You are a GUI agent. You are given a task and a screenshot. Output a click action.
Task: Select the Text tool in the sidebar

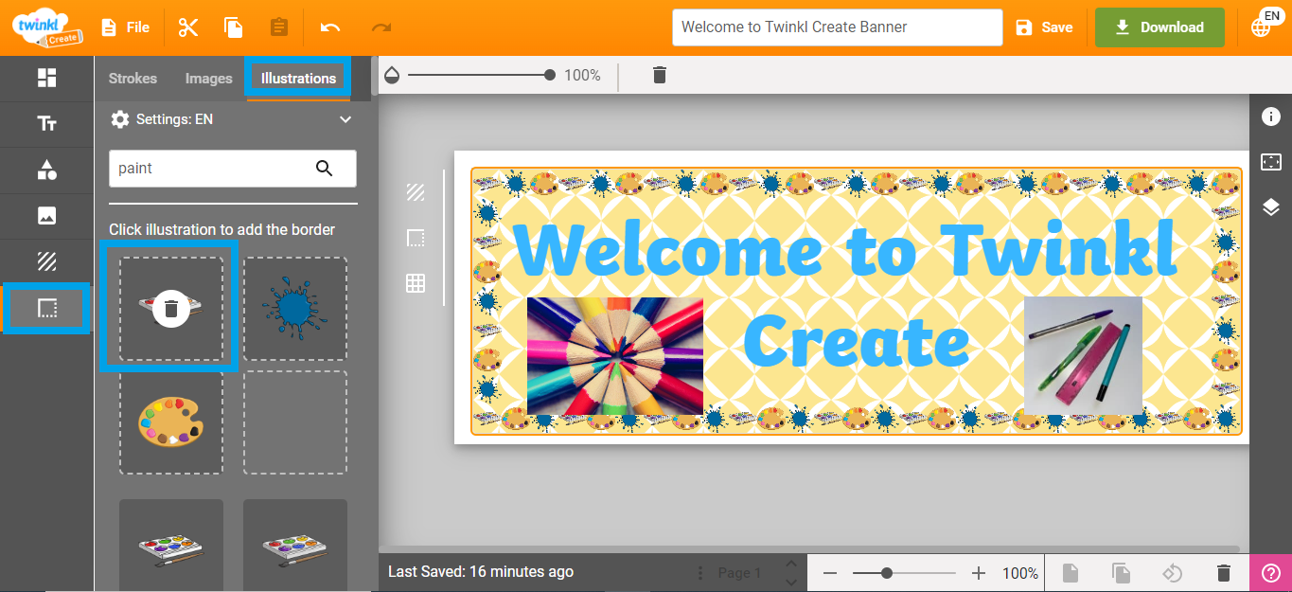(x=45, y=124)
